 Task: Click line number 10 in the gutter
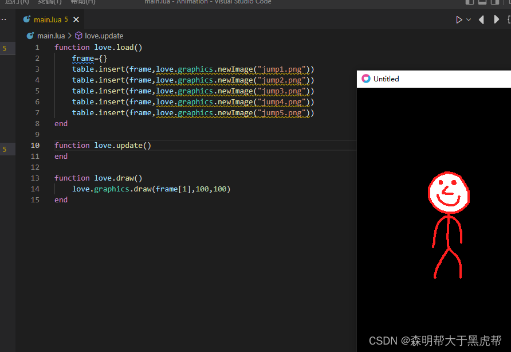[x=35, y=146]
